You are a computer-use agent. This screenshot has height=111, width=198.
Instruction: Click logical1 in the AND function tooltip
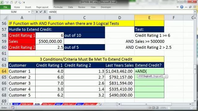(148, 76)
